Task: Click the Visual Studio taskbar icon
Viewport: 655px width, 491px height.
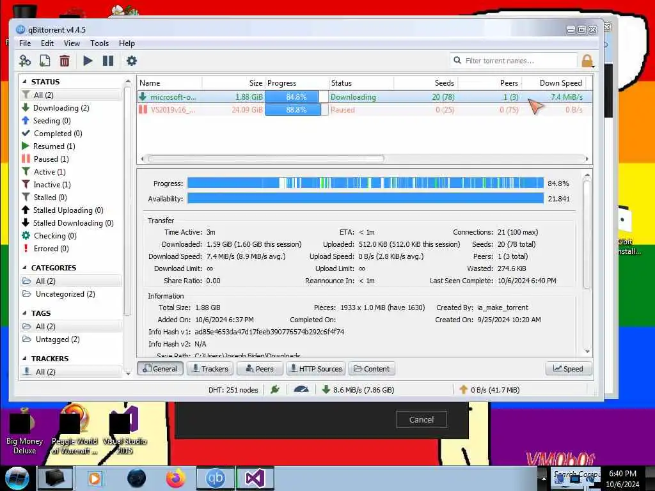Action: point(255,478)
